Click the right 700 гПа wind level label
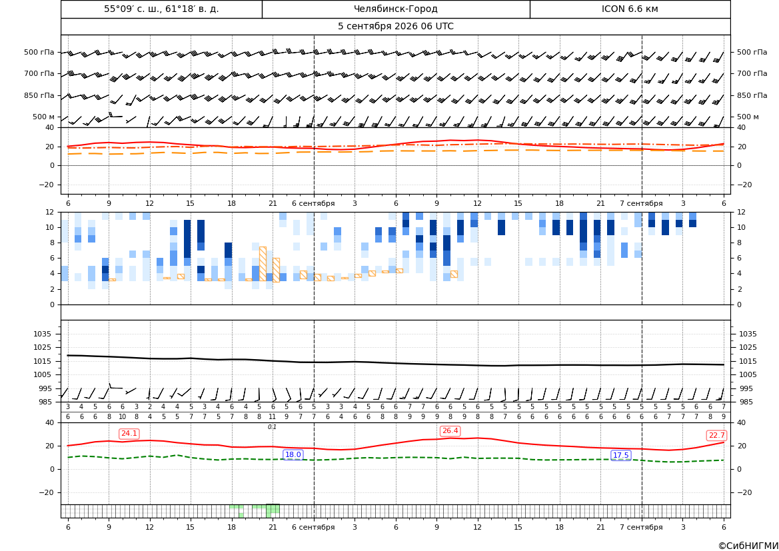 tap(752, 73)
